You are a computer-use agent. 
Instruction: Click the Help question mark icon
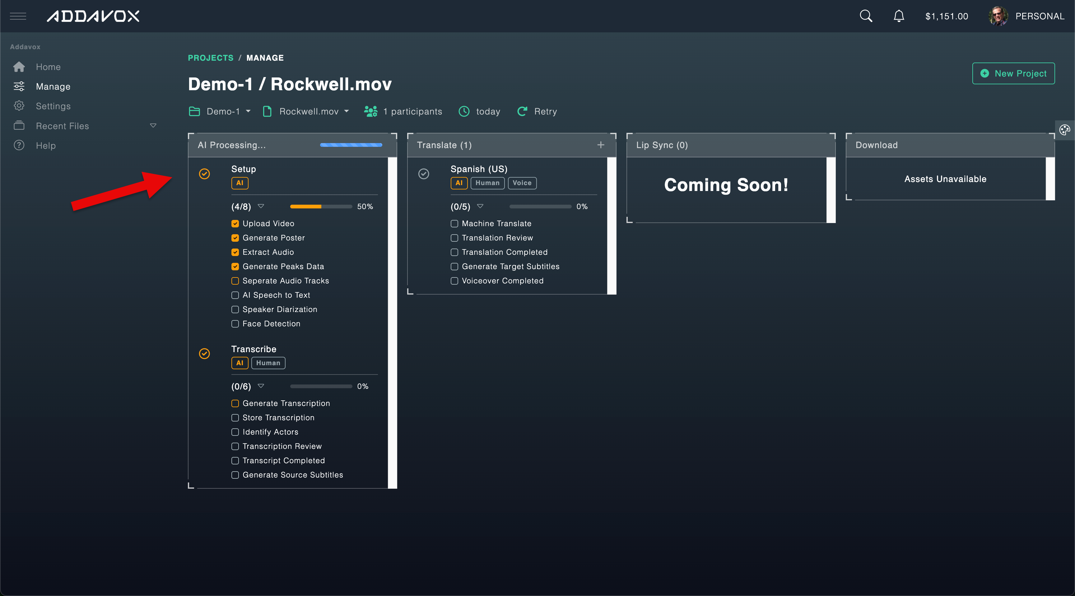pos(19,145)
